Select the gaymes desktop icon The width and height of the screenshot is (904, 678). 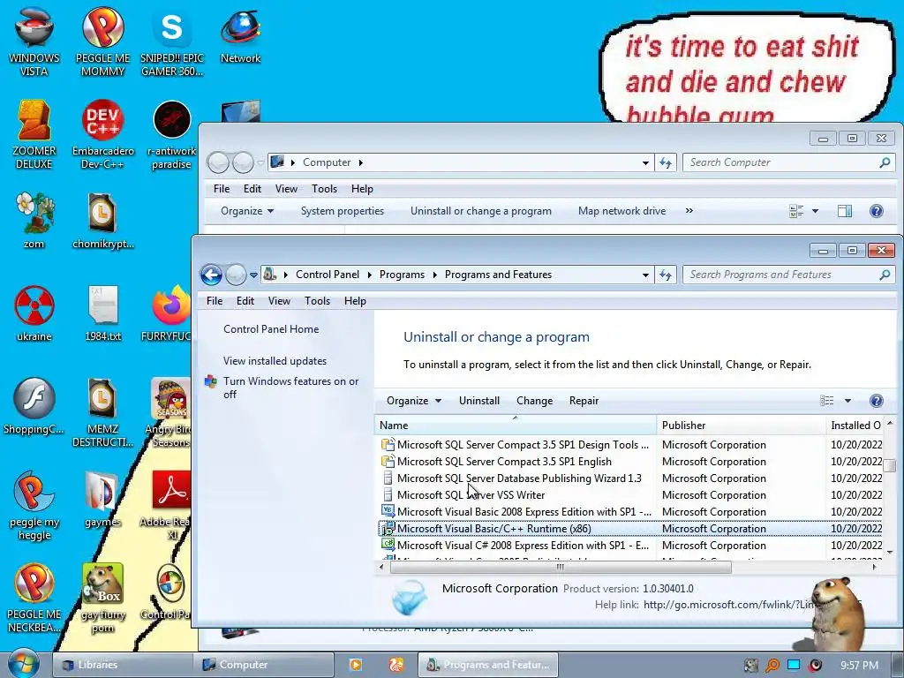[102, 499]
